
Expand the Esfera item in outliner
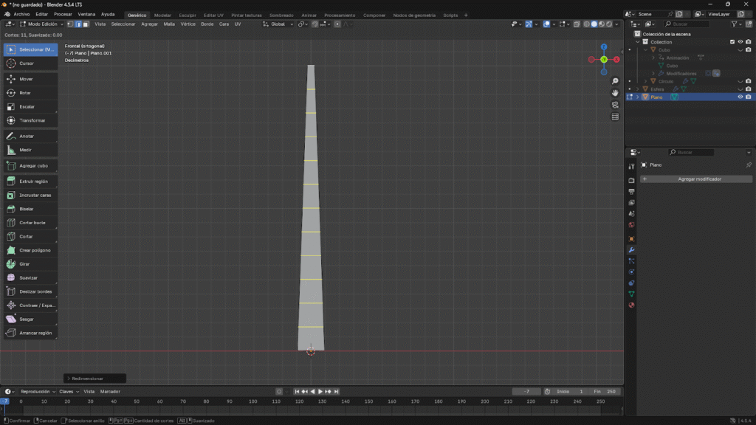[x=637, y=89]
